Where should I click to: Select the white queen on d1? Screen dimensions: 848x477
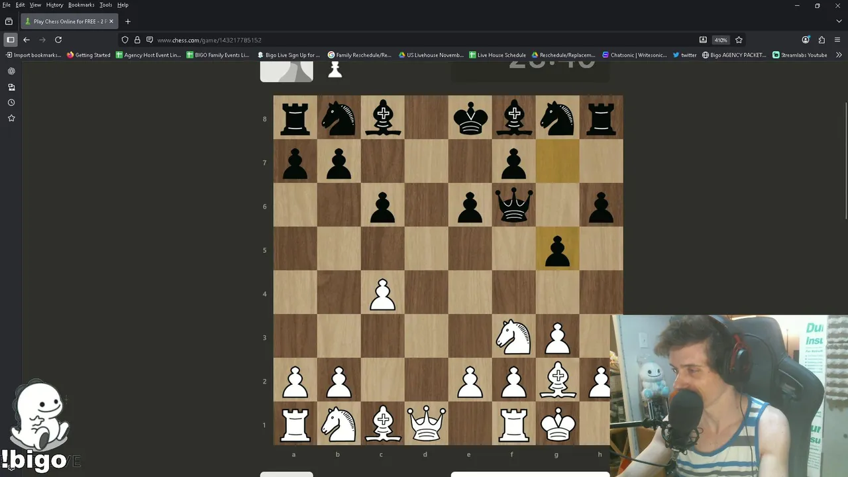[x=427, y=423]
